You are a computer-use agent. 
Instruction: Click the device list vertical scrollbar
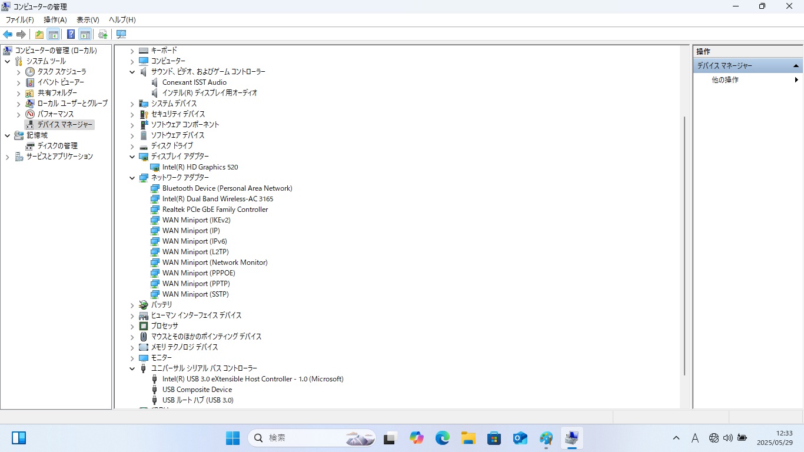685,246
